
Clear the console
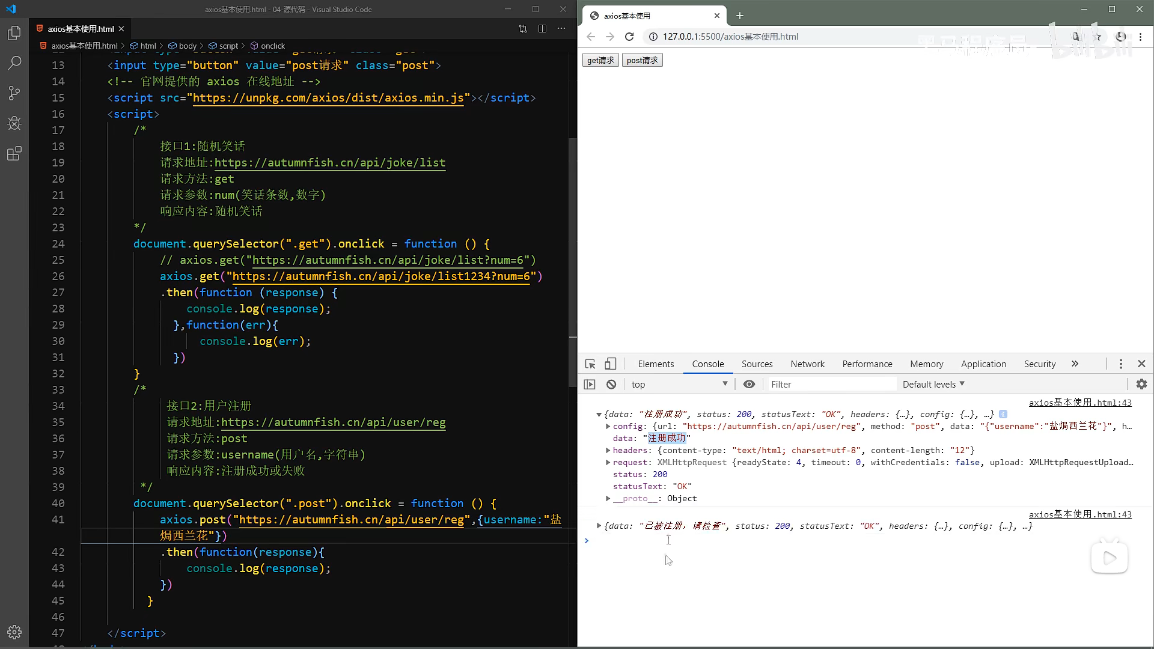click(x=611, y=385)
